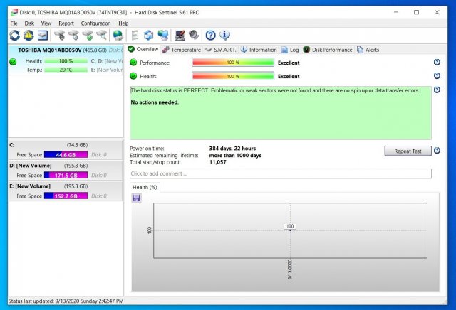Switch to the Temperature tab

(x=181, y=50)
